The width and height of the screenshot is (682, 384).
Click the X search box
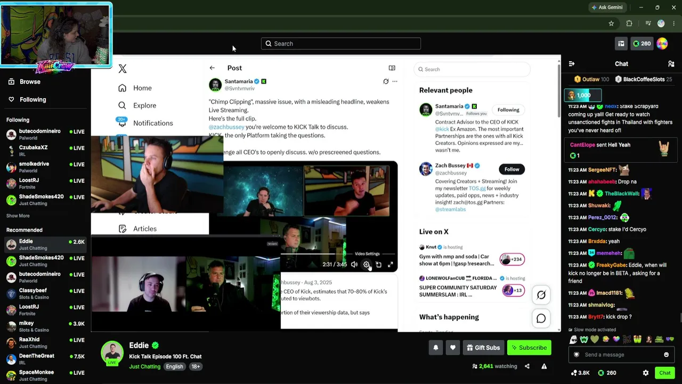click(x=472, y=69)
